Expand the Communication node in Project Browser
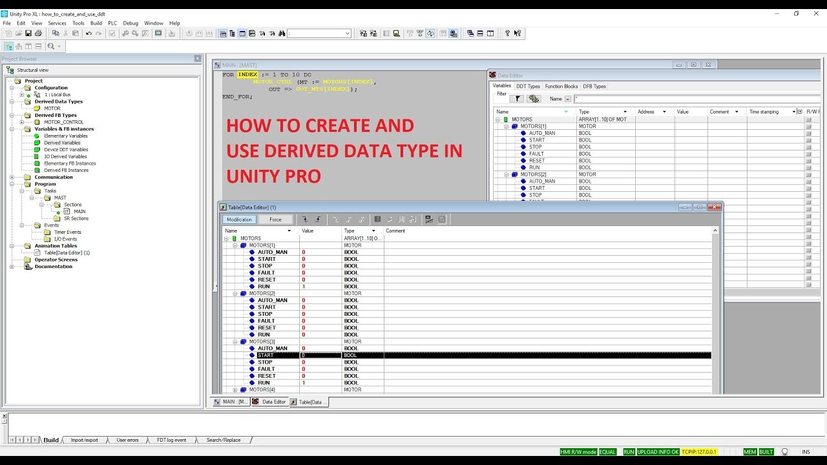This screenshot has width=827, height=465. pos(12,177)
